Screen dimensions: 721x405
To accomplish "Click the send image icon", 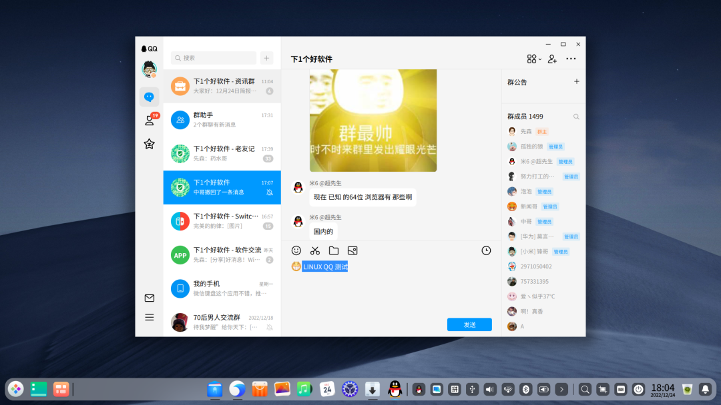I will click(352, 250).
